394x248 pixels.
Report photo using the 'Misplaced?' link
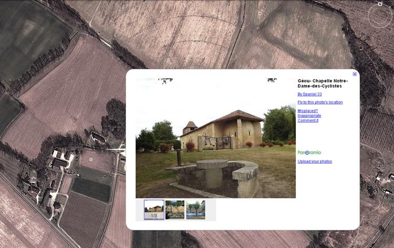(307, 111)
